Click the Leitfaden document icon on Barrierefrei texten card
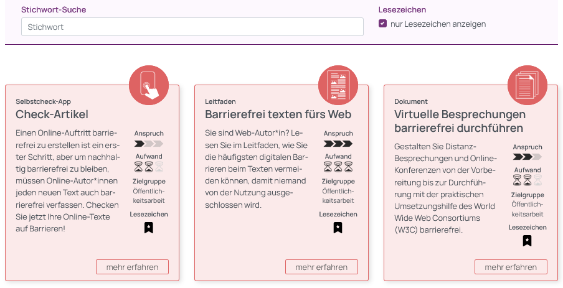Viewport: 563px width, 288px height. pyautogui.click(x=338, y=85)
